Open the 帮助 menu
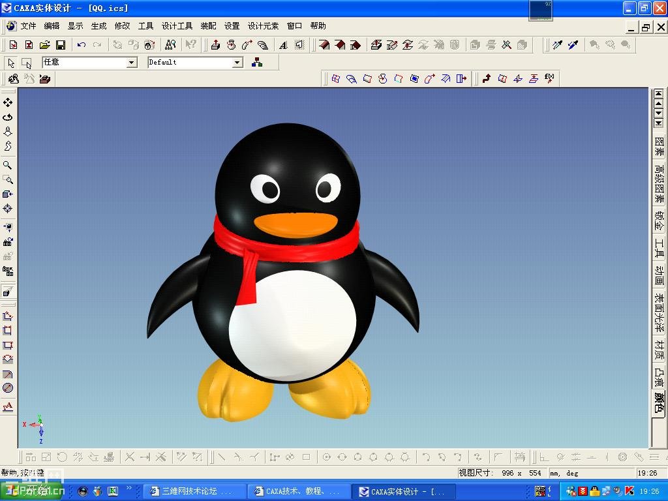 (318, 26)
